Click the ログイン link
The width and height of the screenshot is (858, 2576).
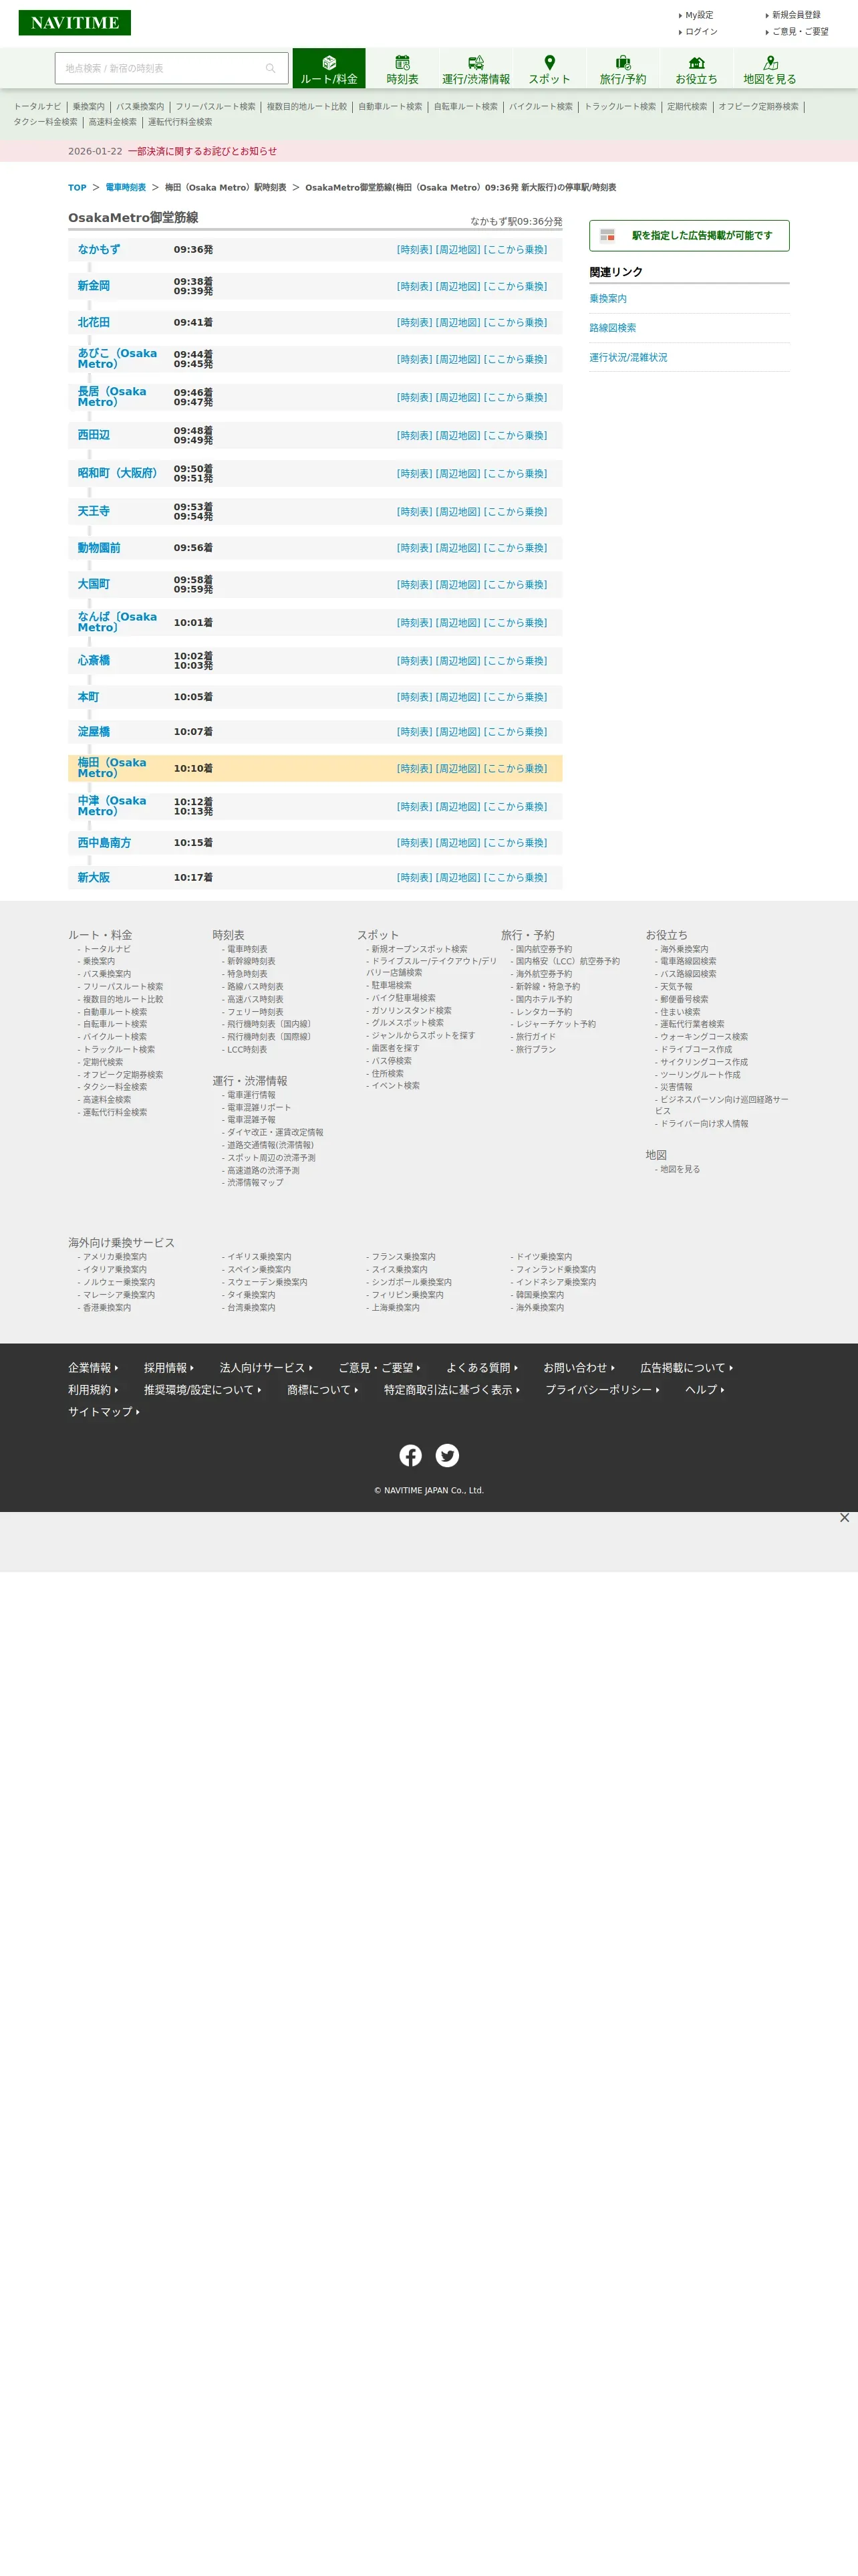click(x=700, y=32)
